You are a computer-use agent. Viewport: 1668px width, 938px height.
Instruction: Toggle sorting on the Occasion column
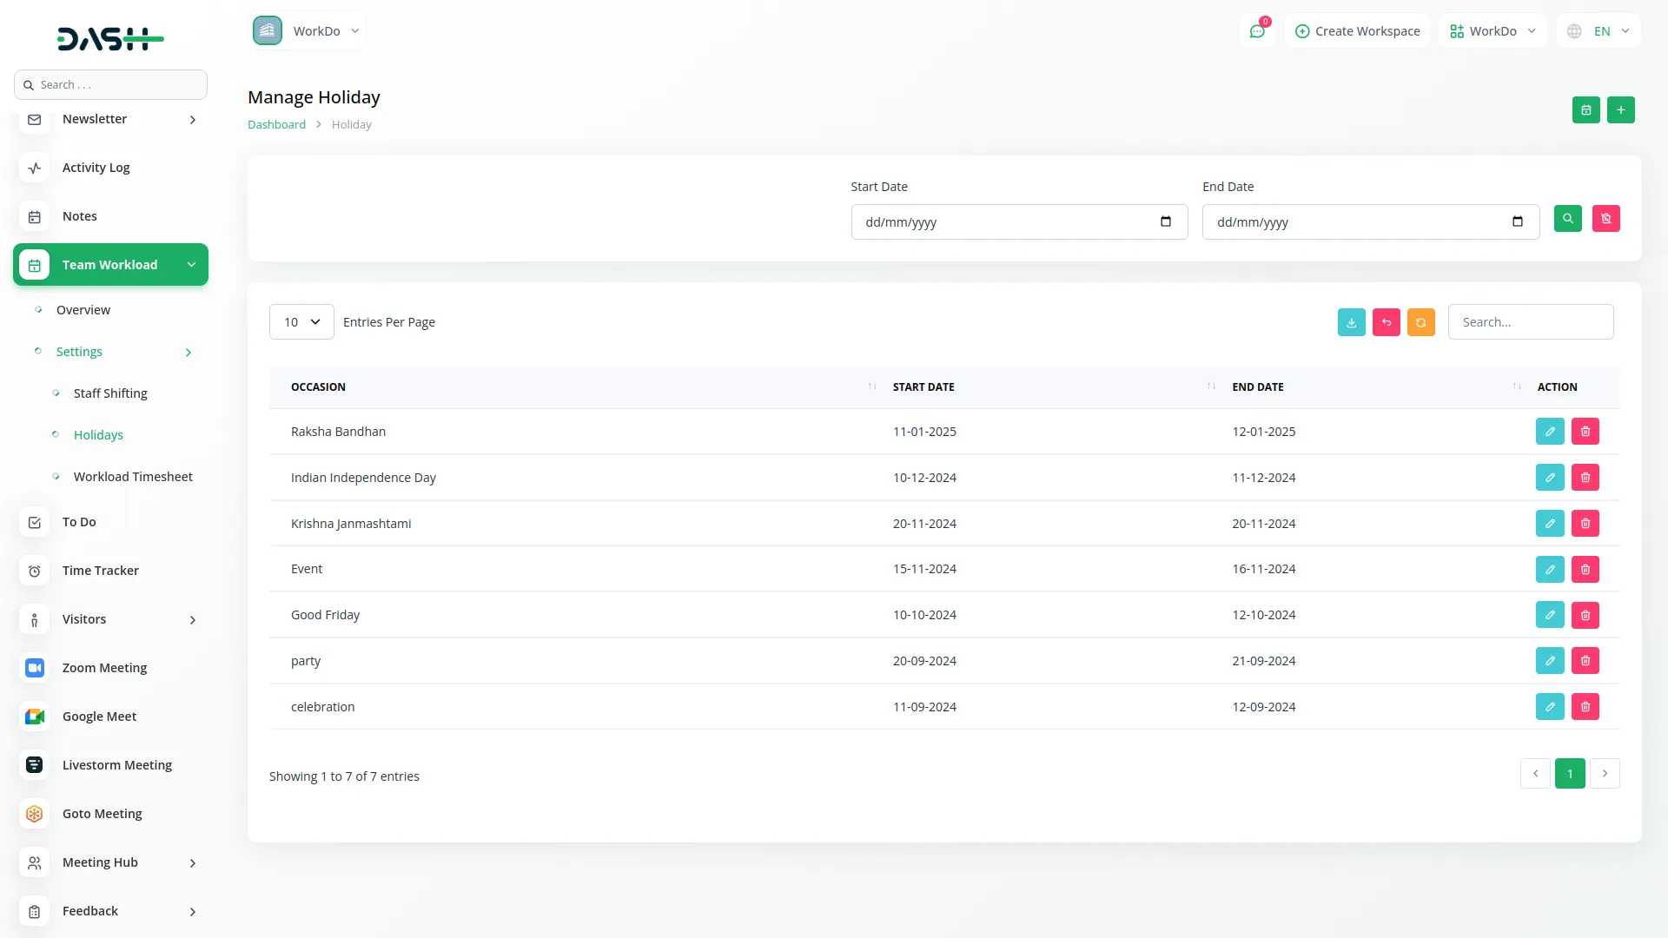point(871,386)
